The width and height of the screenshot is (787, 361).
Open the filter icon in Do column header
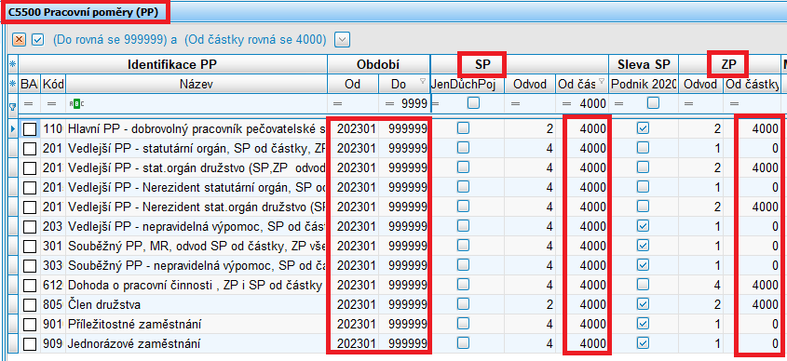click(x=423, y=80)
